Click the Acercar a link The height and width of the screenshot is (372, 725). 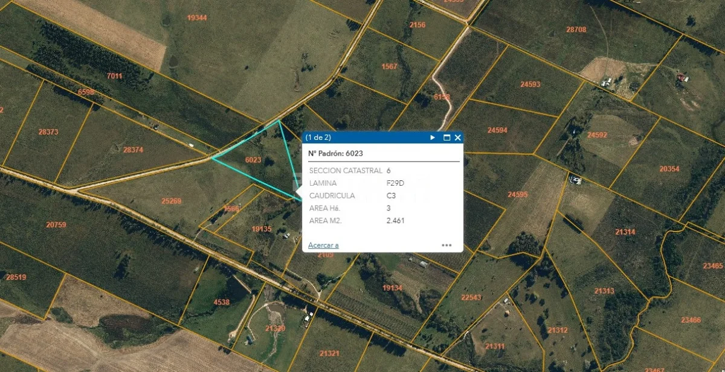pyautogui.click(x=323, y=245)
